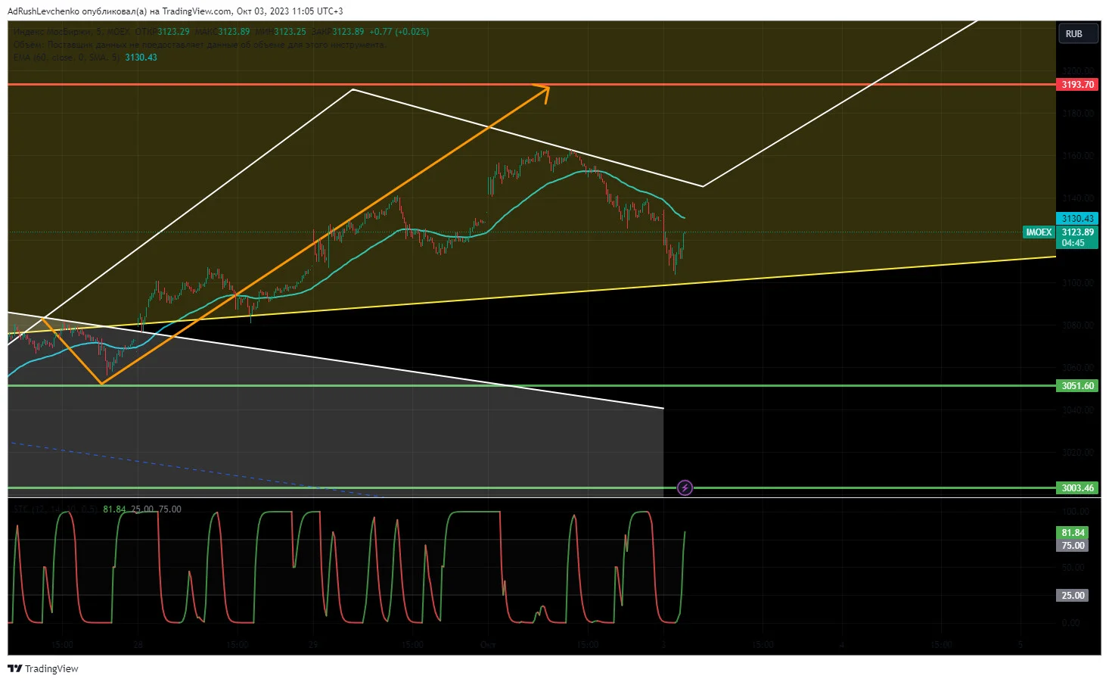Click the 3160.00 price scale label
The height and width of the screenshot is (682, 1109).
click(x=1077, y=156)
